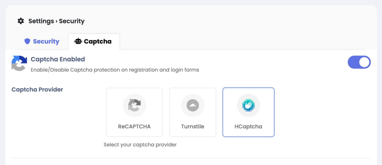Click the Captcha Provider section label
The height and width of the screenshot is (165, 382).
[37, 89]
